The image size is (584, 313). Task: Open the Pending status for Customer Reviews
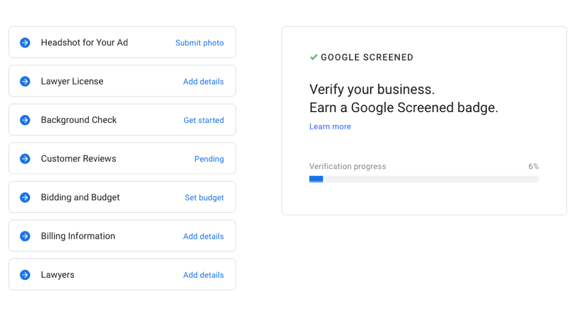pos(209,159)
